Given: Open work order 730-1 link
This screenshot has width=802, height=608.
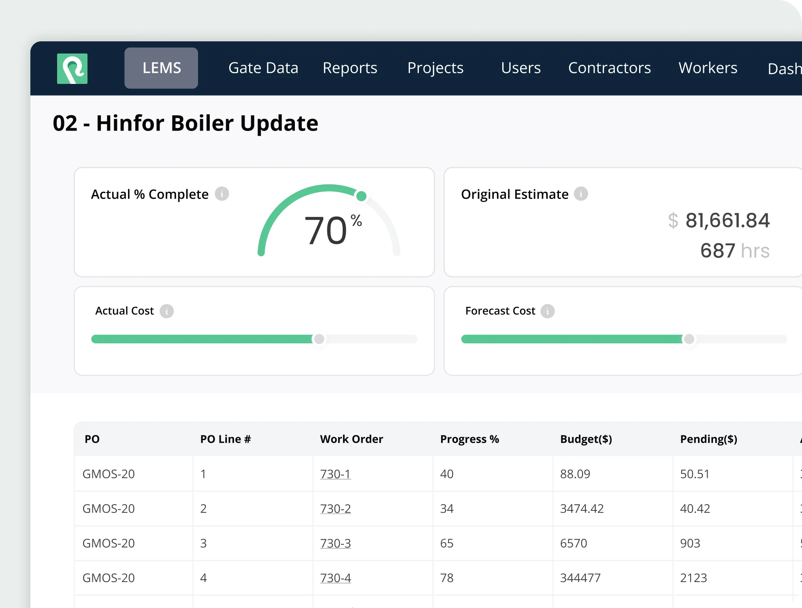Looking at the screenshot, I should 335,474.
